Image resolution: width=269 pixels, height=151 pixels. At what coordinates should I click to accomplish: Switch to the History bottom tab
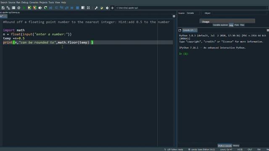[x=236, y=146]
